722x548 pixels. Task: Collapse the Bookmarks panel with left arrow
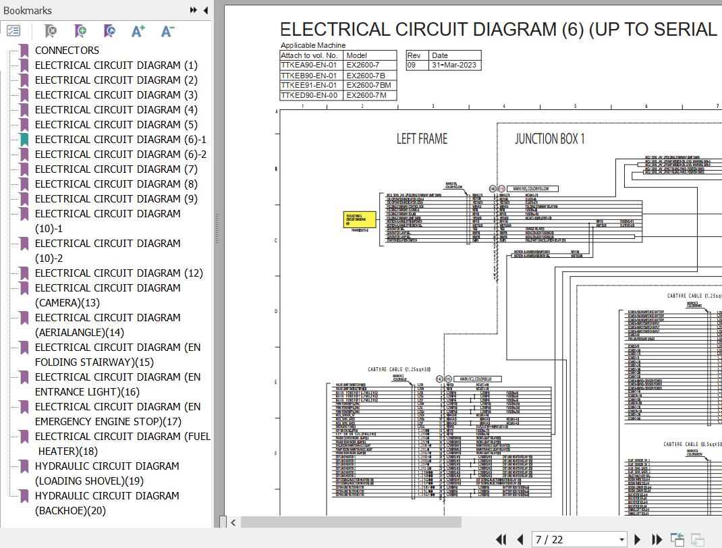[205, 10]
